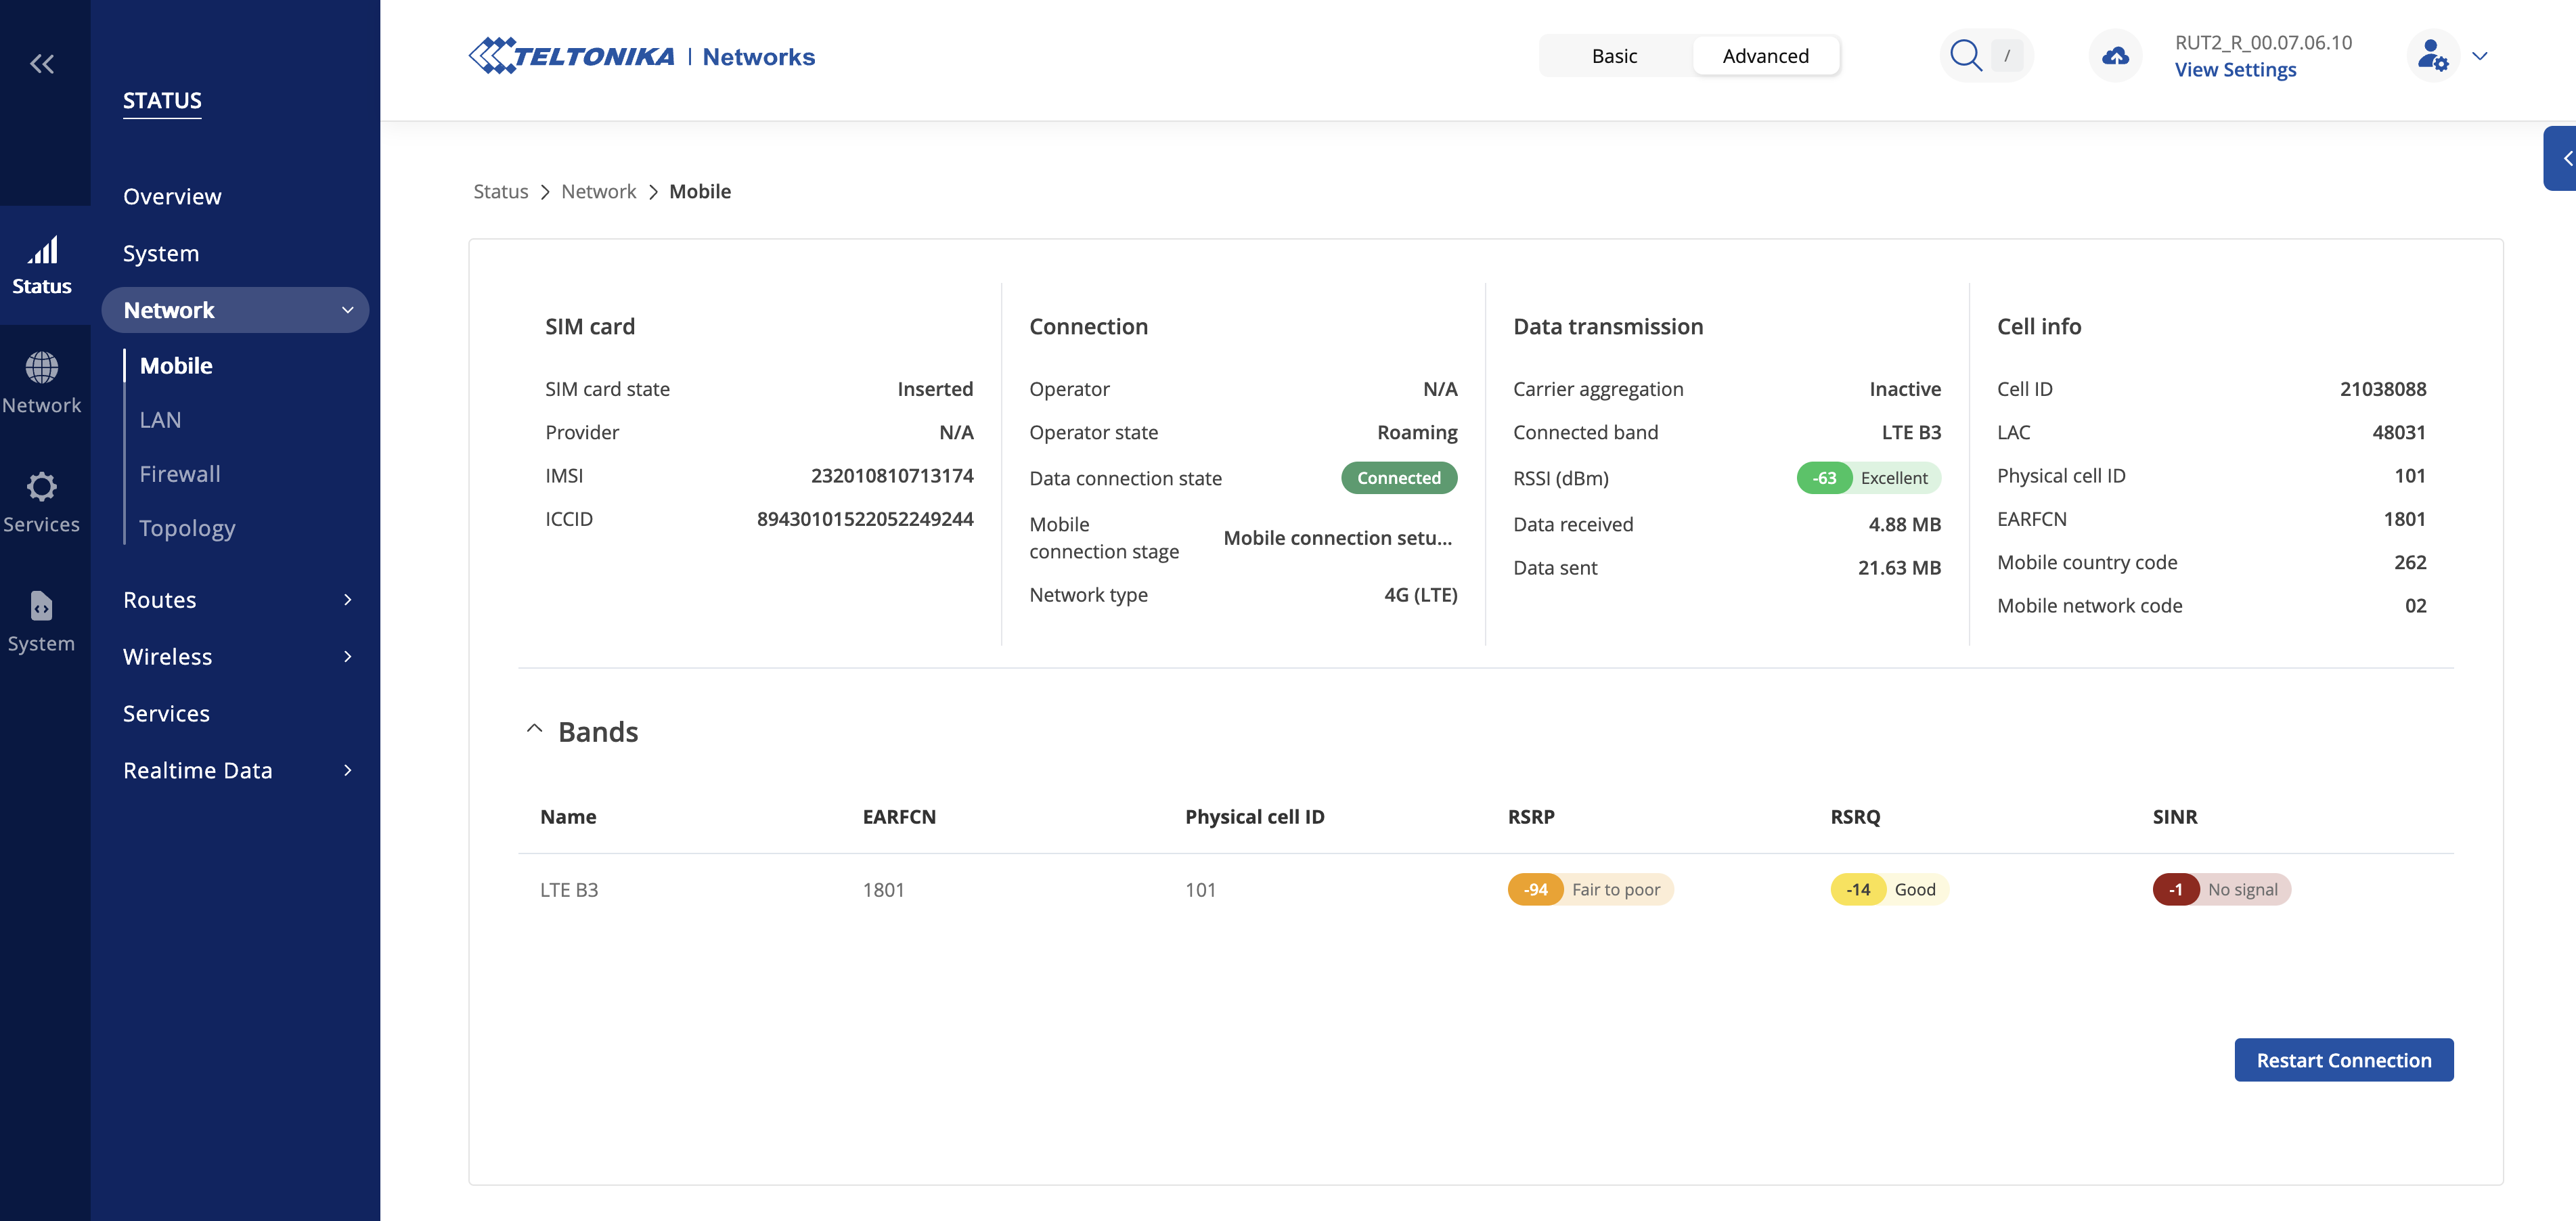This screenshot has height=1221, width=2576.
Task: Switch to Advanced mode
Action: (1765, 56)
